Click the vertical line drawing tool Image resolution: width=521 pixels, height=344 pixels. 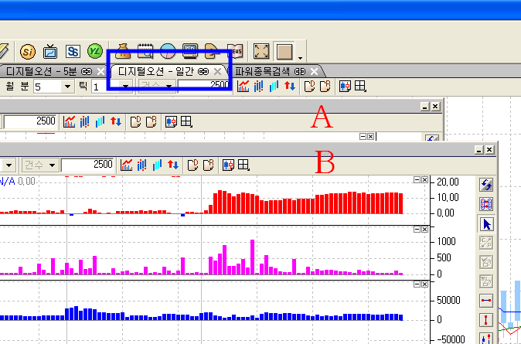[487, 319]
